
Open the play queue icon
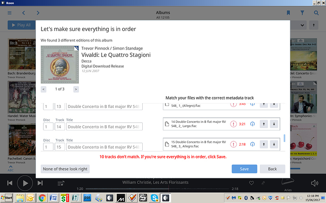click(x=60, y=183)
